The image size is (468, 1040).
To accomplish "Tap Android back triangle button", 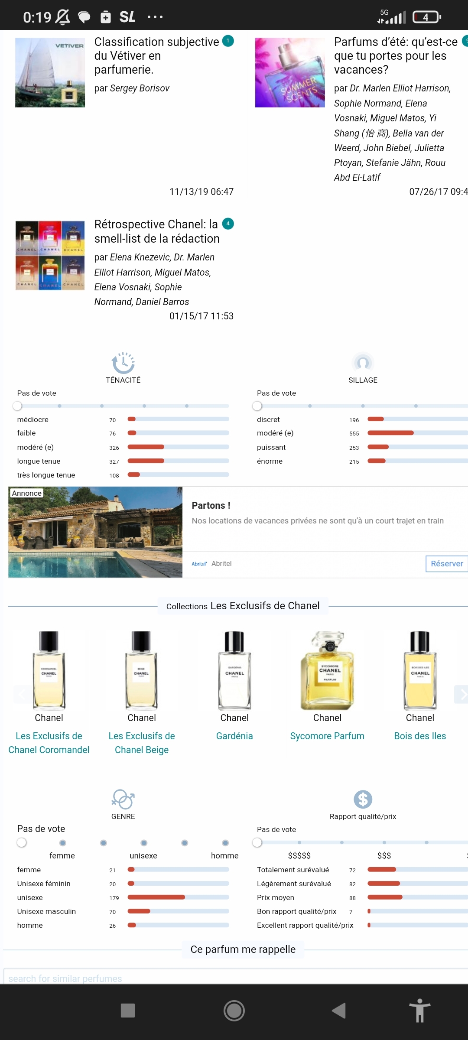I will pos(339,1011).
